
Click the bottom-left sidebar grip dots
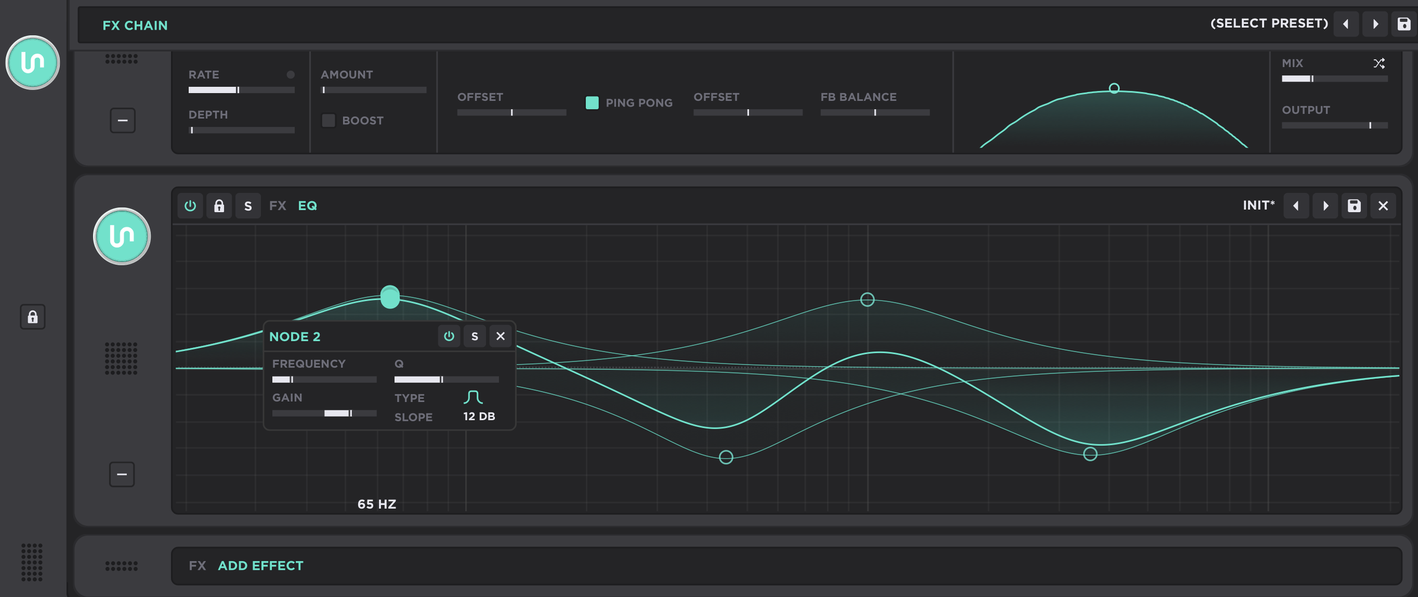point(32,562)
